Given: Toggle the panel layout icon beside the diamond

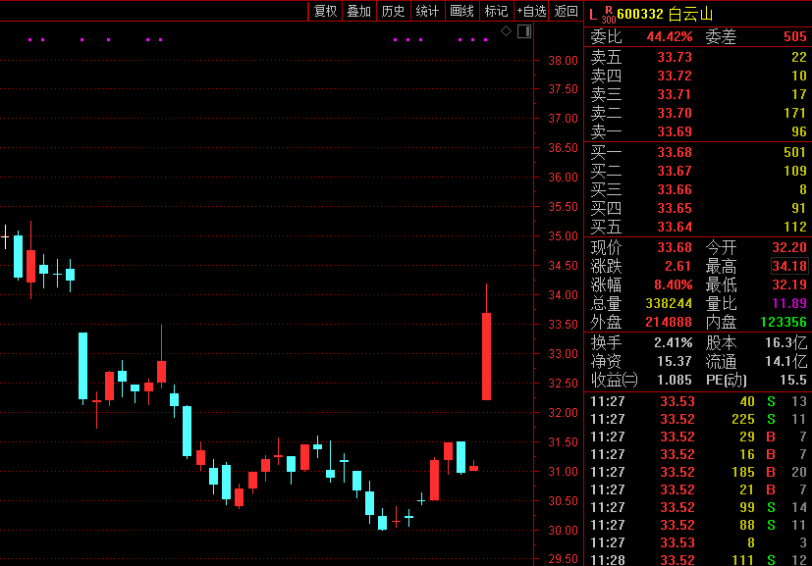Looking at the screenshot, I should click(522, 31).
